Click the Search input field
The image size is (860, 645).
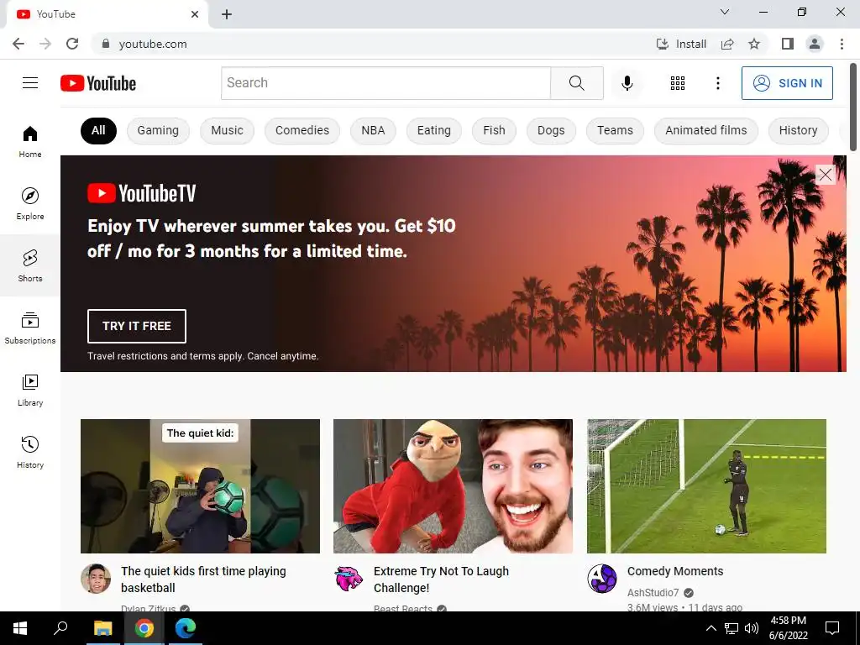385,83
